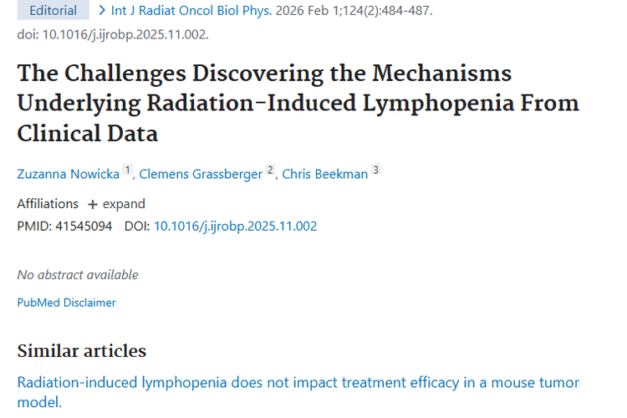The height and width of the screenshot is (418, 627).
Task: Open author Clemens Grassberger's link
Action: tap(201, 174)
